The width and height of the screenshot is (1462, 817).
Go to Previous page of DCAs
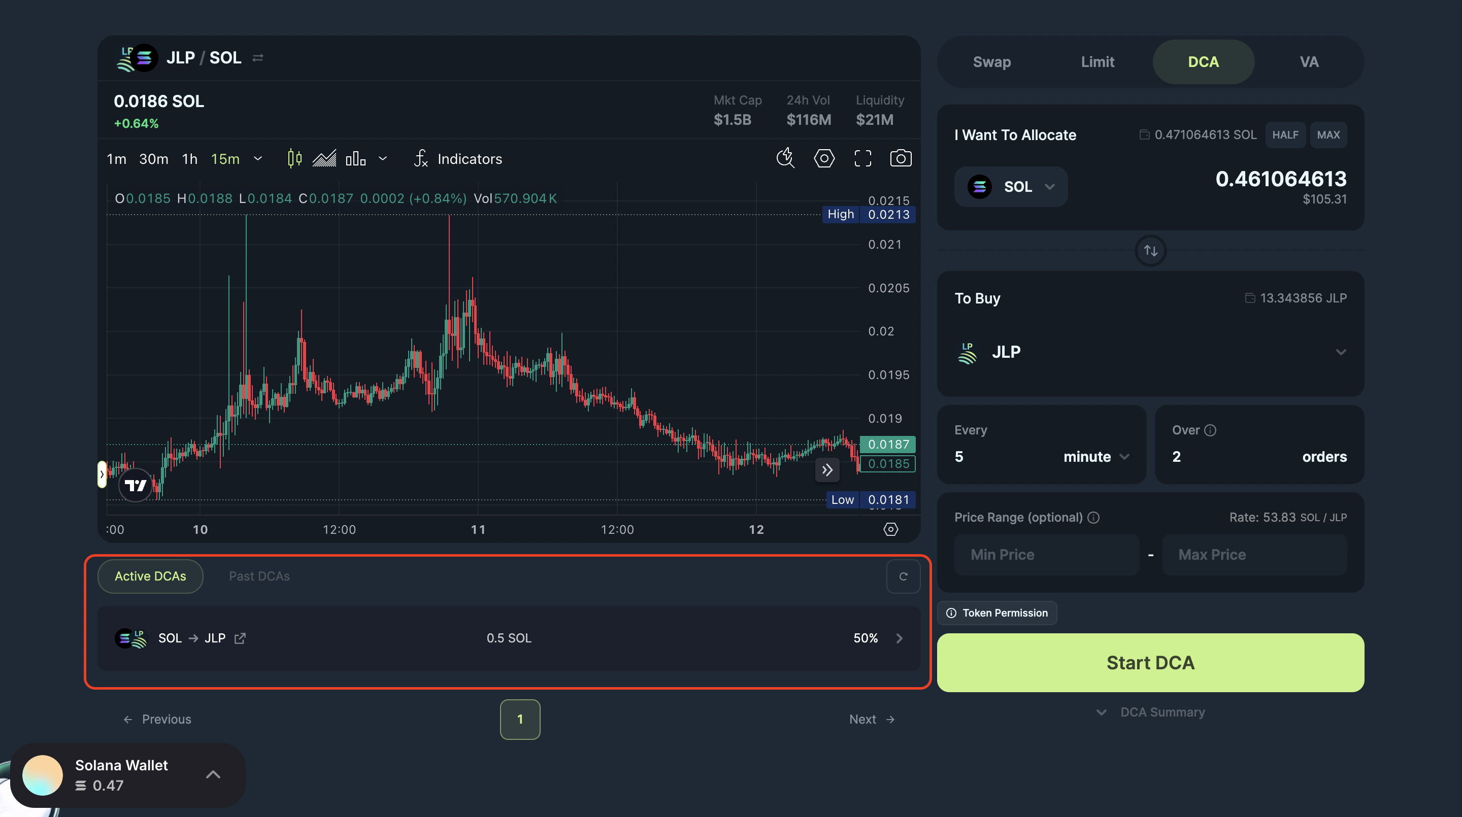[x=157, y=720]
